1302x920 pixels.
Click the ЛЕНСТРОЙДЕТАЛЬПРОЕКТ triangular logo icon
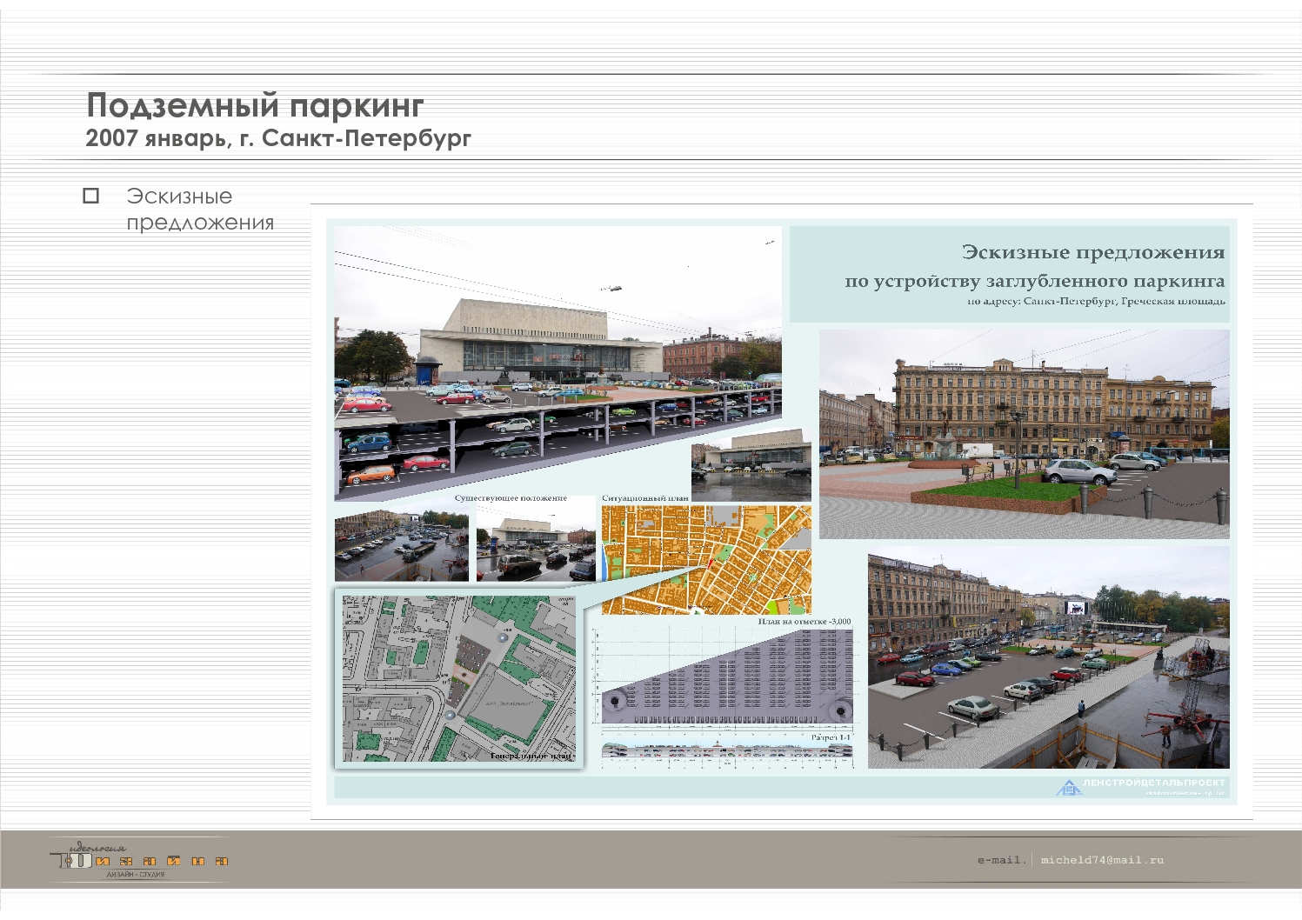[x=1069, y=788]
